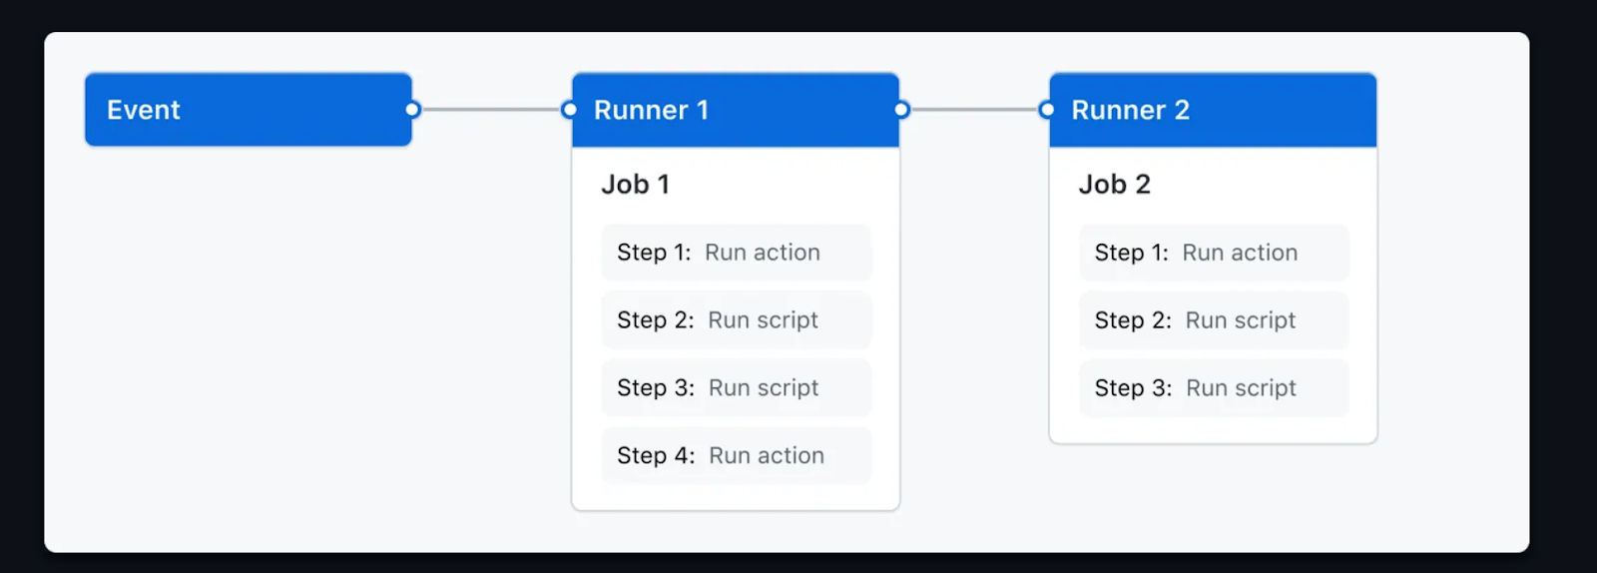The image size is (1597, 573).
Task: Click the Job 1 title
Action: [x=636, y=185]
